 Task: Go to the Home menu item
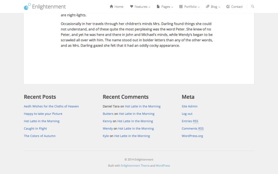(x=119, y=7)
